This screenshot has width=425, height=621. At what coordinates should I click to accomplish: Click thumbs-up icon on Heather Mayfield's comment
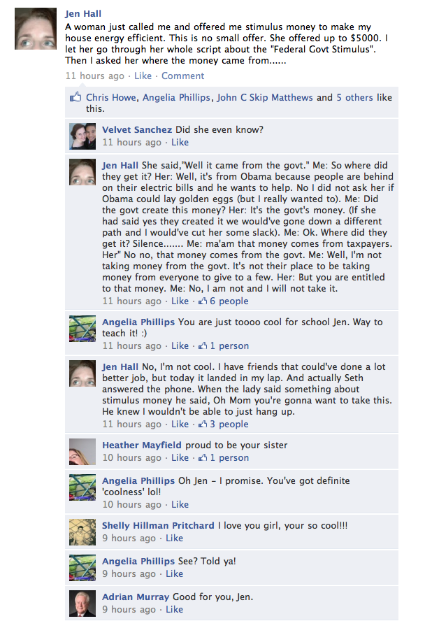point(203,458)
